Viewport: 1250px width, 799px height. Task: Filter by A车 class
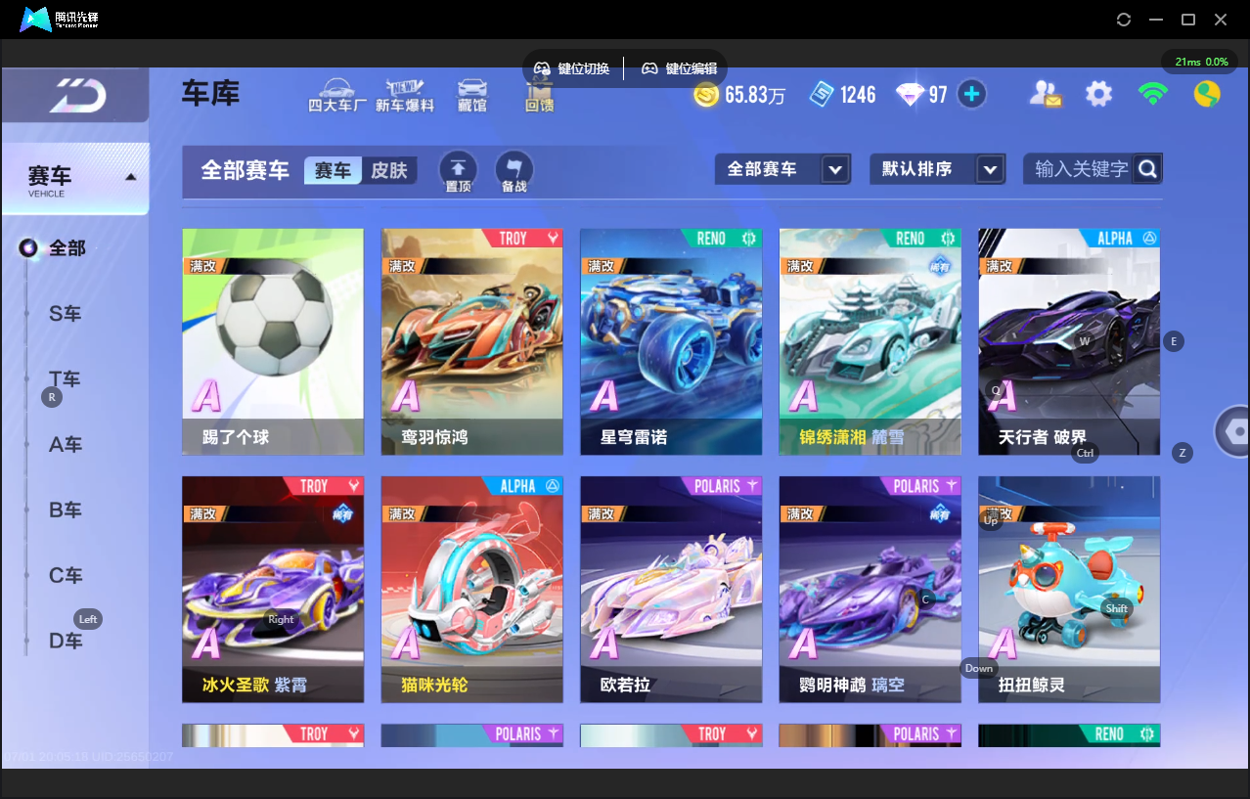pyautogui.click(x=65, y=445)
